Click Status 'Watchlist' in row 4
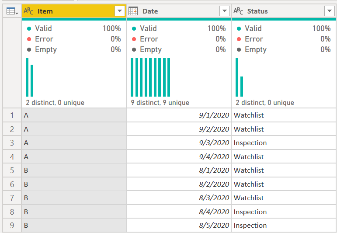This screenshot has height=233, width=337. (284, 156)
